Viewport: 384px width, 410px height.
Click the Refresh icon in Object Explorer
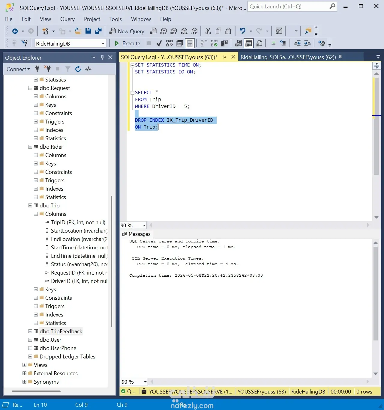pos(78,69)
